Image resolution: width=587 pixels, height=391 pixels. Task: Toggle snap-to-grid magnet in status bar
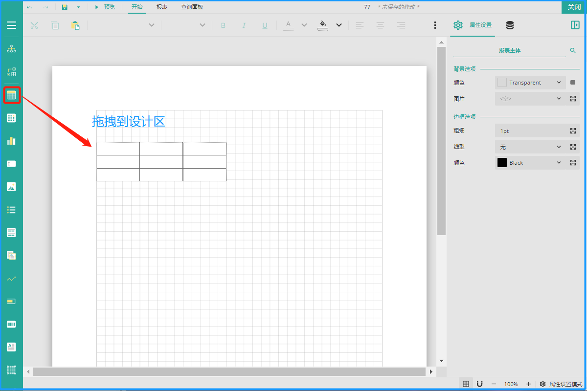tap(480, 384)
